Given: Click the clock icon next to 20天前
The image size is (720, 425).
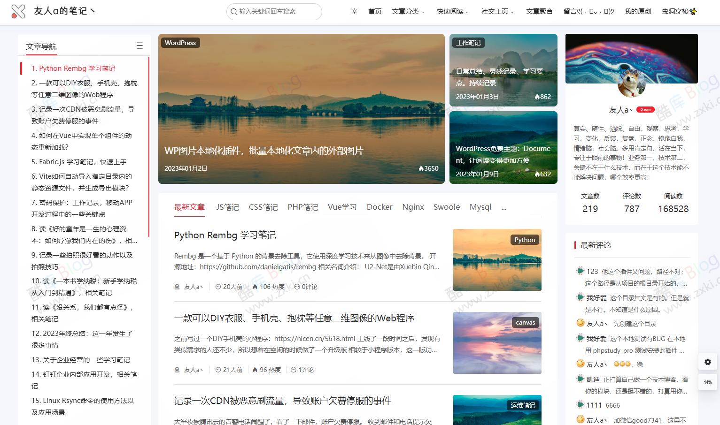Looking at the screenshot, I should (218, 287).
